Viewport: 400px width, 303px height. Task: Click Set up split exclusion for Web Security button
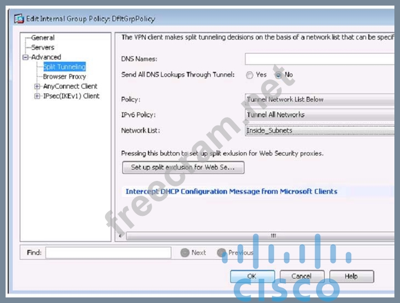coord(183,167)
